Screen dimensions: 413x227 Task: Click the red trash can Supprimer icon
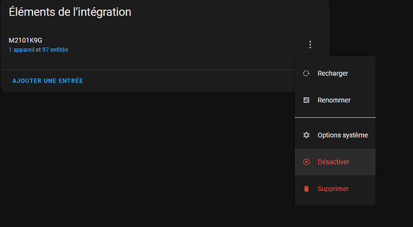coord(306,189)
